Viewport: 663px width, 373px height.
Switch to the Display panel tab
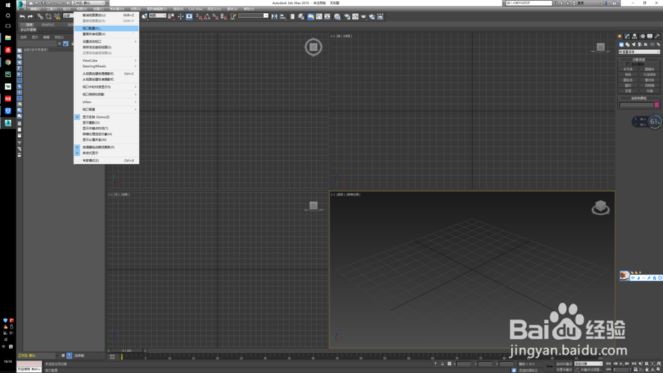click(650, 36)
